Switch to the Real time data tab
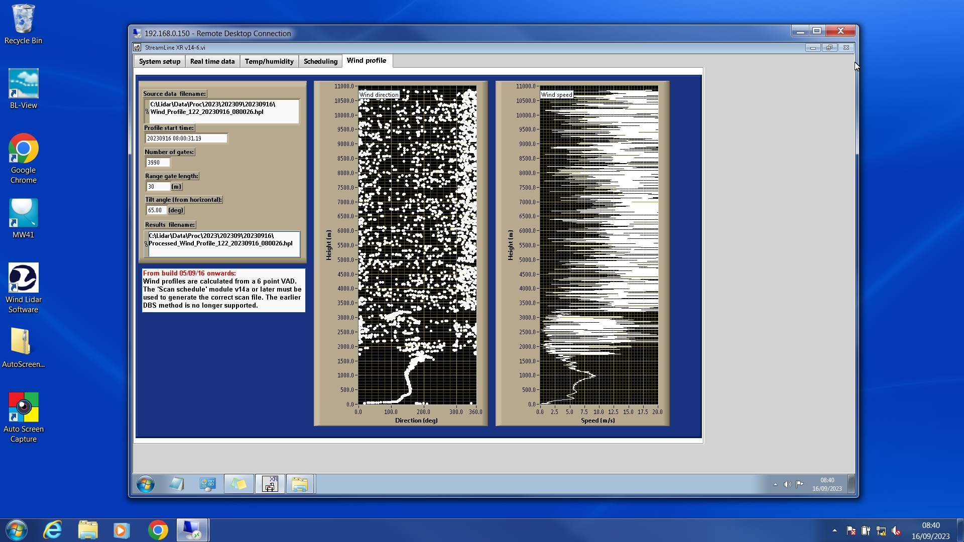The height and width of the screenshot is (542, 964). (212, 61)
